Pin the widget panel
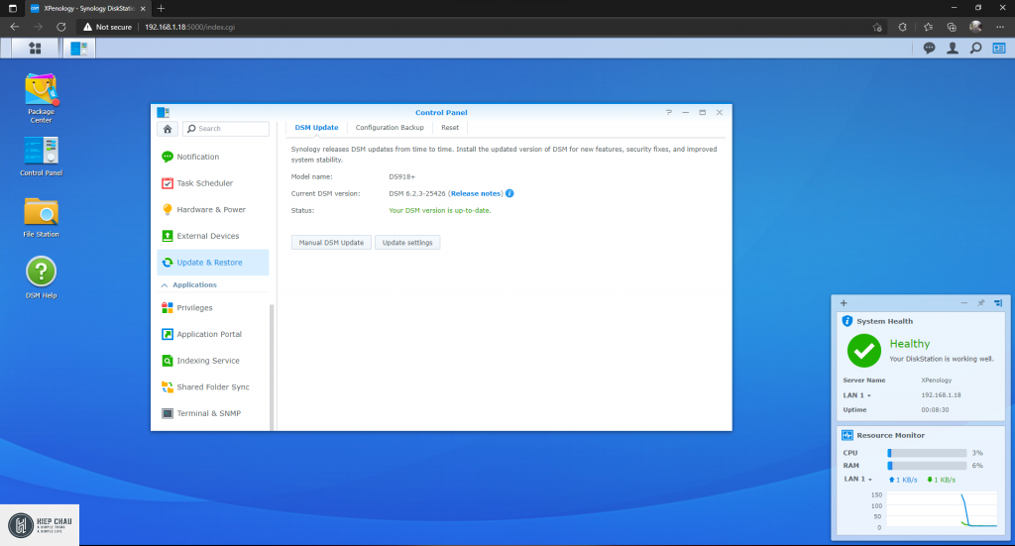 [x=980, y=303]
